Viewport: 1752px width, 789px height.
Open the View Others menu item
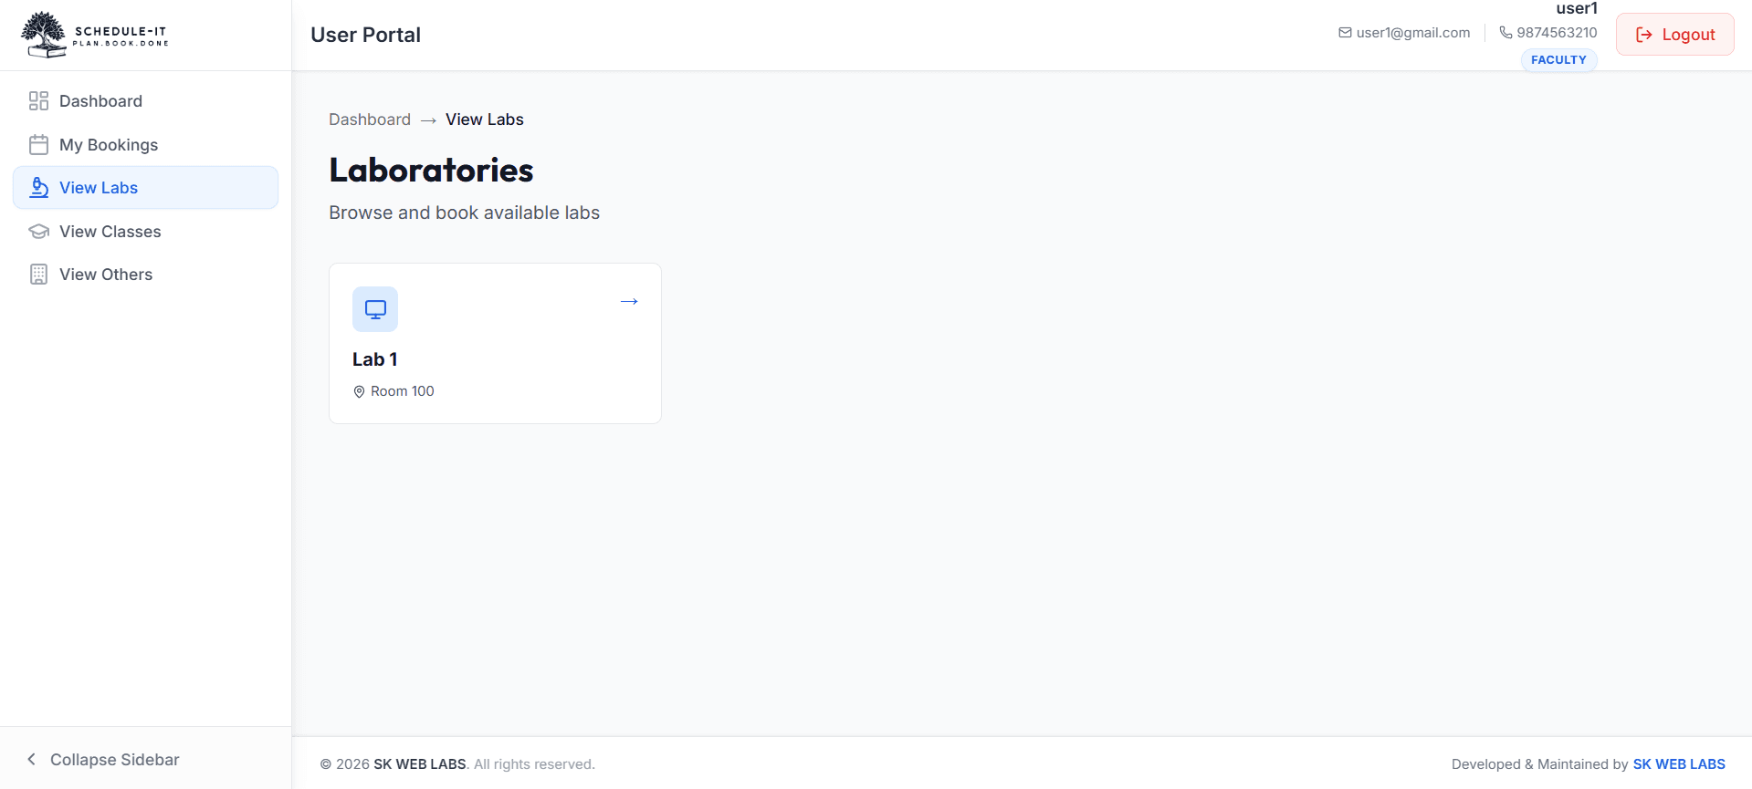[106, 275]
